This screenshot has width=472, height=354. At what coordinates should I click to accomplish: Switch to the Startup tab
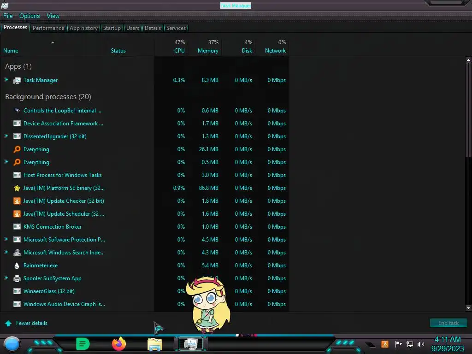click(112, 28)
